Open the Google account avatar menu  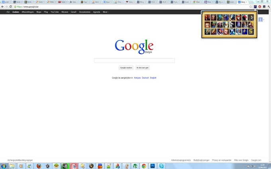(261, 19)
